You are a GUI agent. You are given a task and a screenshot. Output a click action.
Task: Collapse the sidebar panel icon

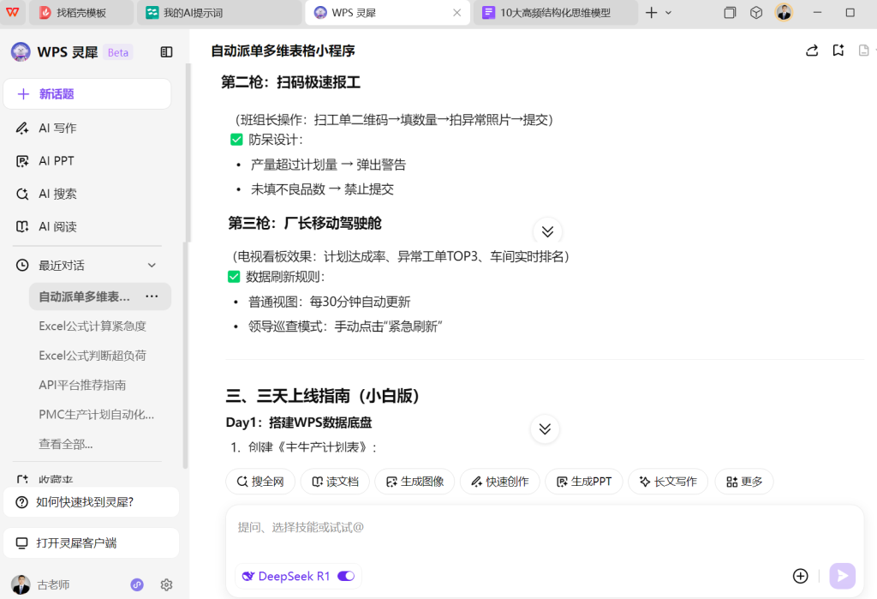[x=166, y=52]
